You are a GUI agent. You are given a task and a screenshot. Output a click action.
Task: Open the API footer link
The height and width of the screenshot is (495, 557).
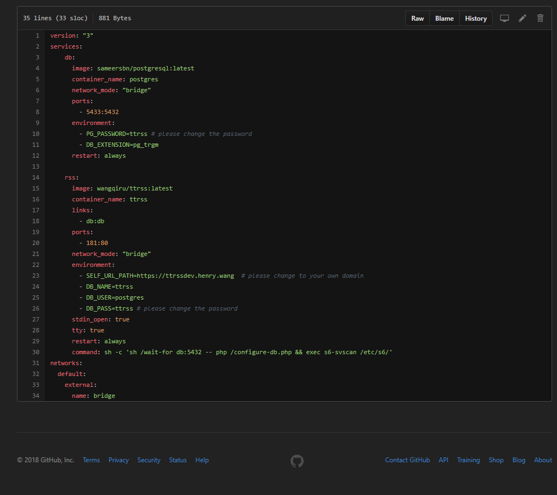pos(443,460)
